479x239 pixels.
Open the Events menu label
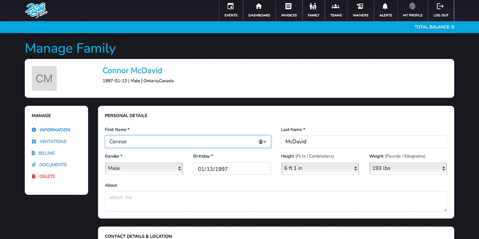tap(231, 16)
